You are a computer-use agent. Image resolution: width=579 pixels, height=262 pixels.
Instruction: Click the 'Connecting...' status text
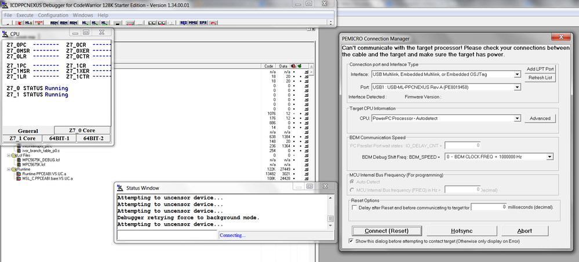pos(232,235)
